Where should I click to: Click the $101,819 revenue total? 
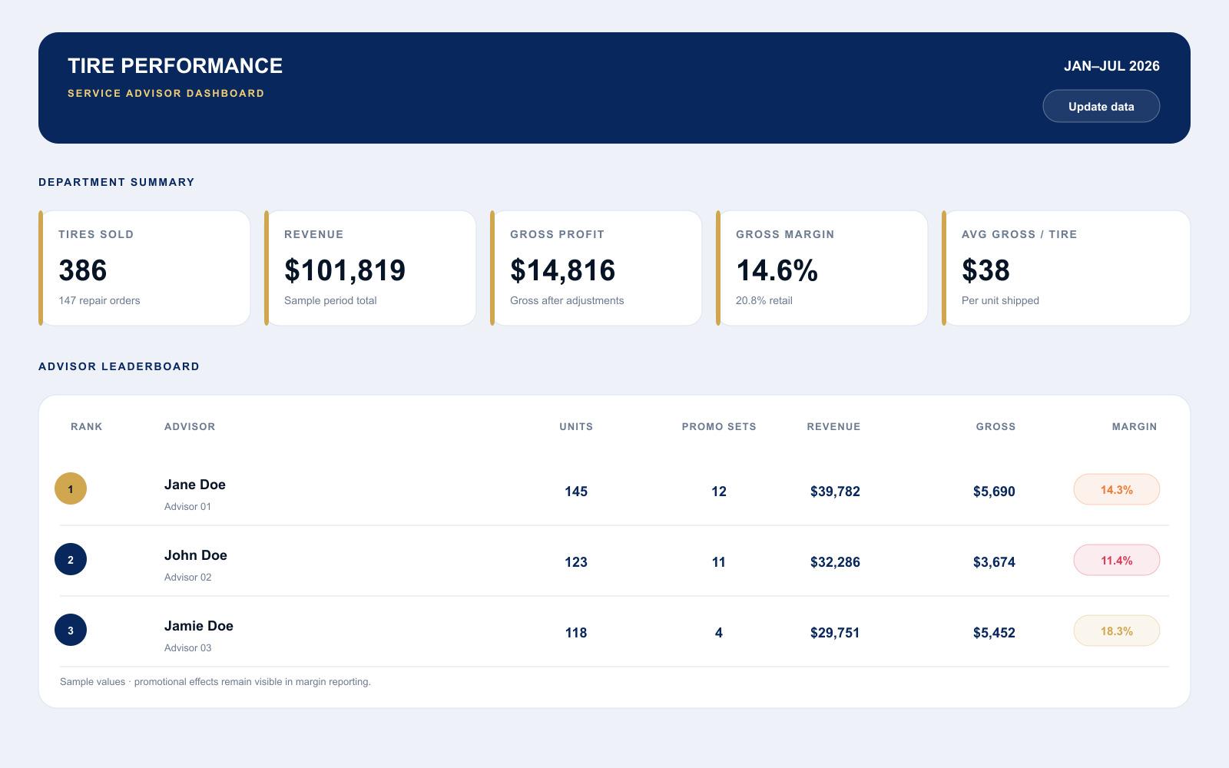pyautogui.click(x=345, y=270)
